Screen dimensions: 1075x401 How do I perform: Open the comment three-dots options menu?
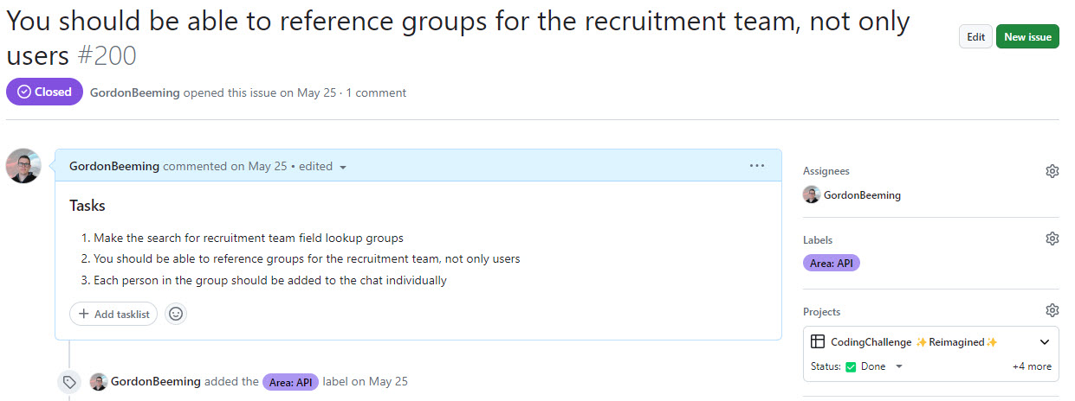(756, 166)
